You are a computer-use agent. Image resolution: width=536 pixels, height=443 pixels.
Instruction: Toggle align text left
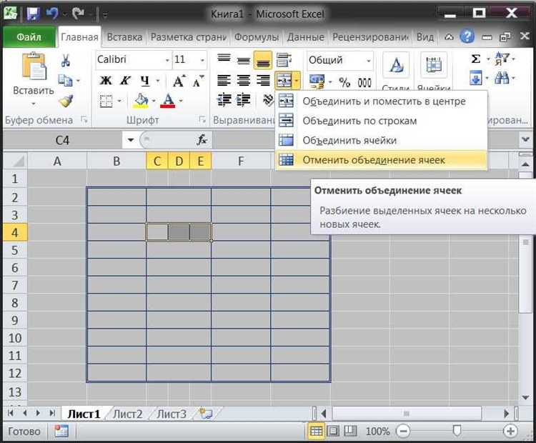pyautogui.click(x=224, y=81)
